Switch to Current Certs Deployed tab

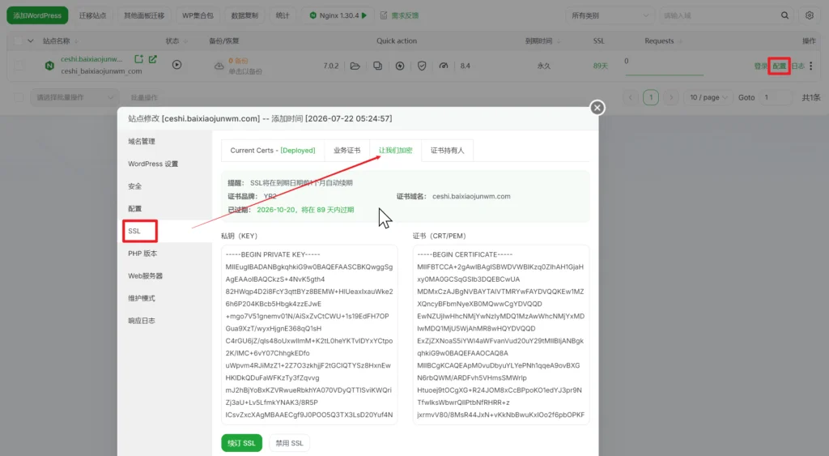[272, 150]
